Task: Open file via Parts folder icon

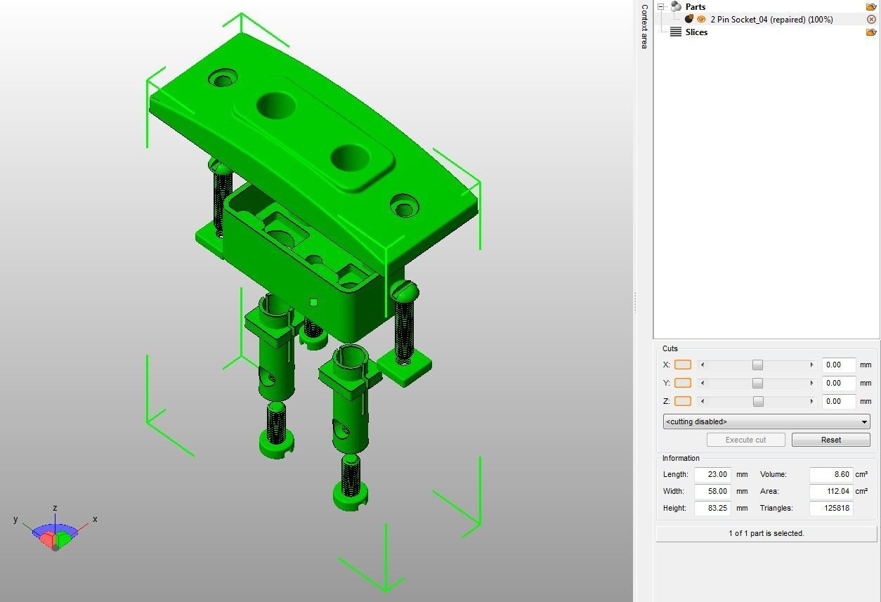Action: point(871,6)
